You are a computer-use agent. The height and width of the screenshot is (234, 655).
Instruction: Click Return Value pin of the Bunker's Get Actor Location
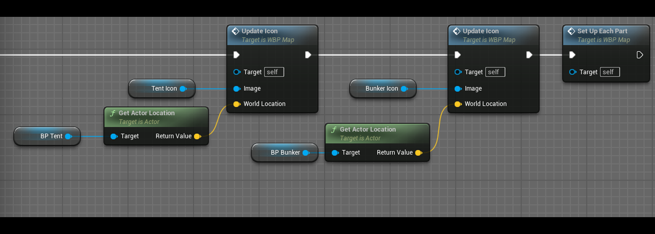(418, 153)
